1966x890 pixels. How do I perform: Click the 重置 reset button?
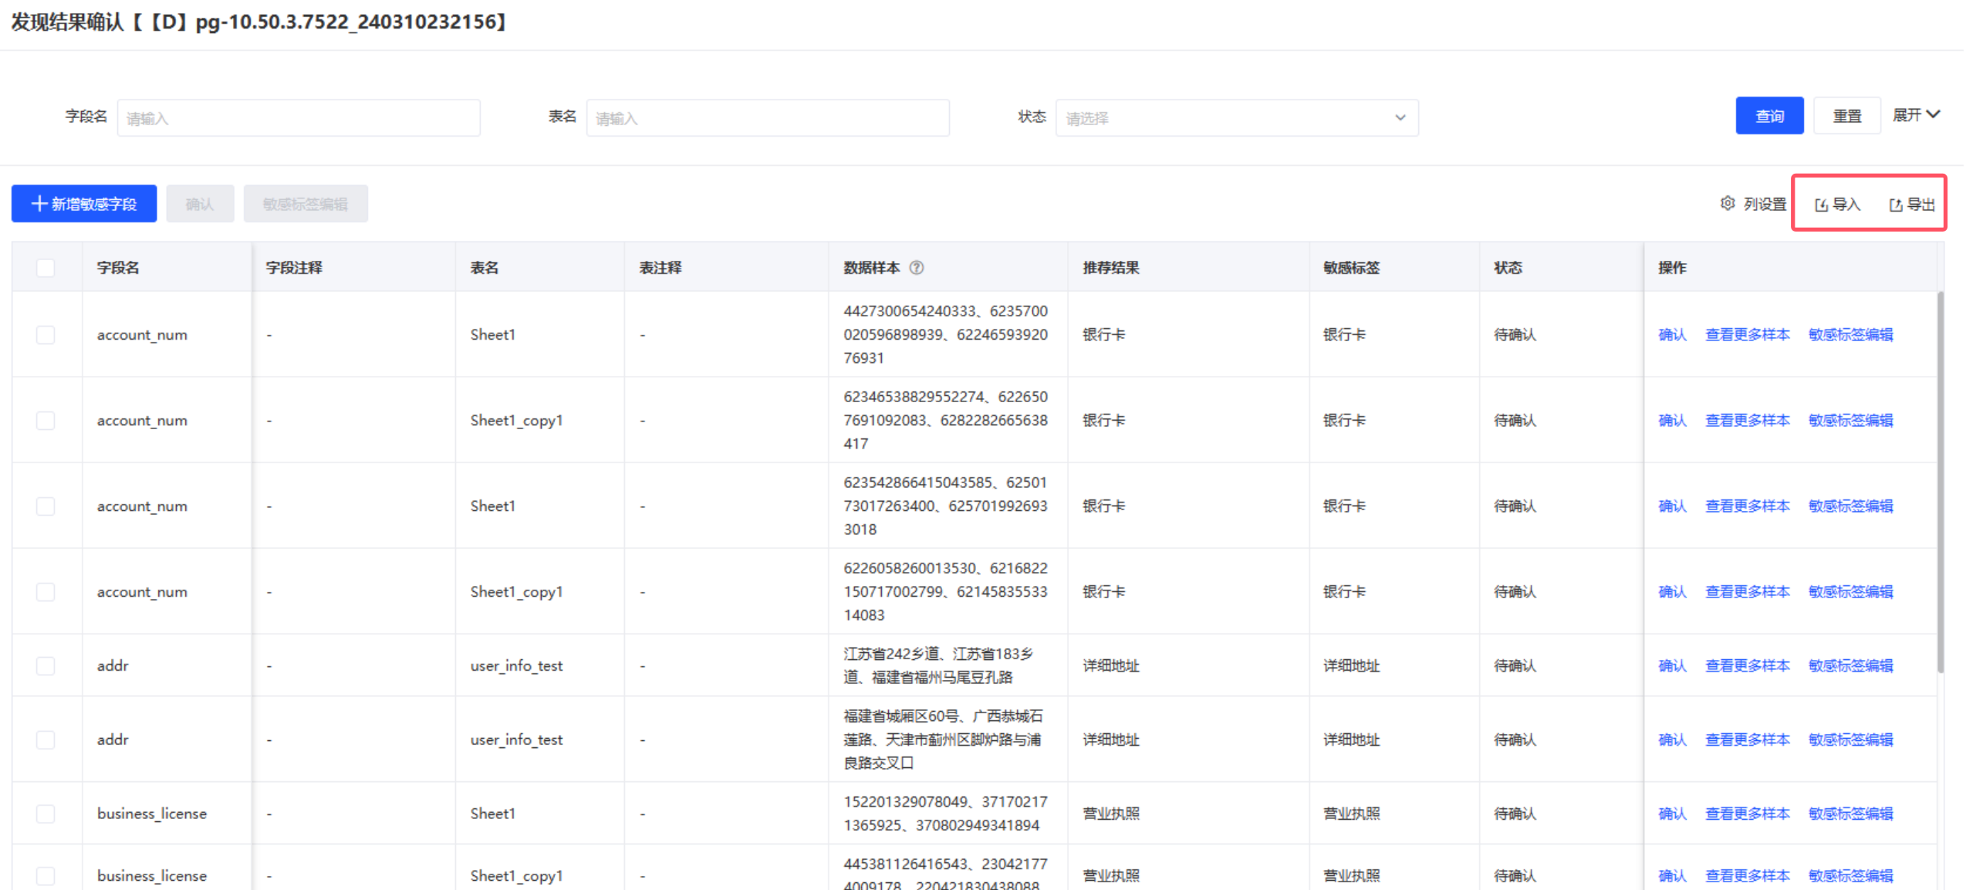click(1846, 116)
